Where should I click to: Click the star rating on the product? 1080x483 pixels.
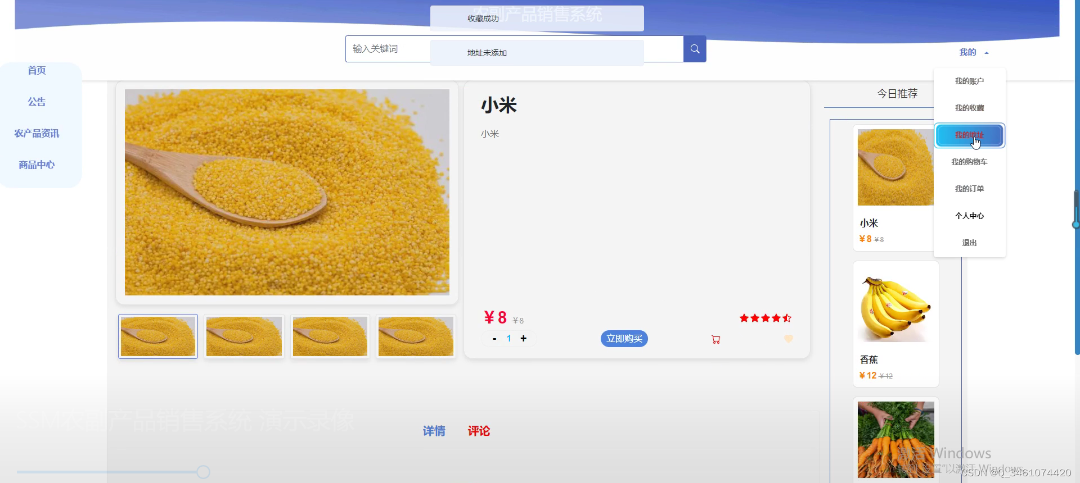tap(766, 318)
